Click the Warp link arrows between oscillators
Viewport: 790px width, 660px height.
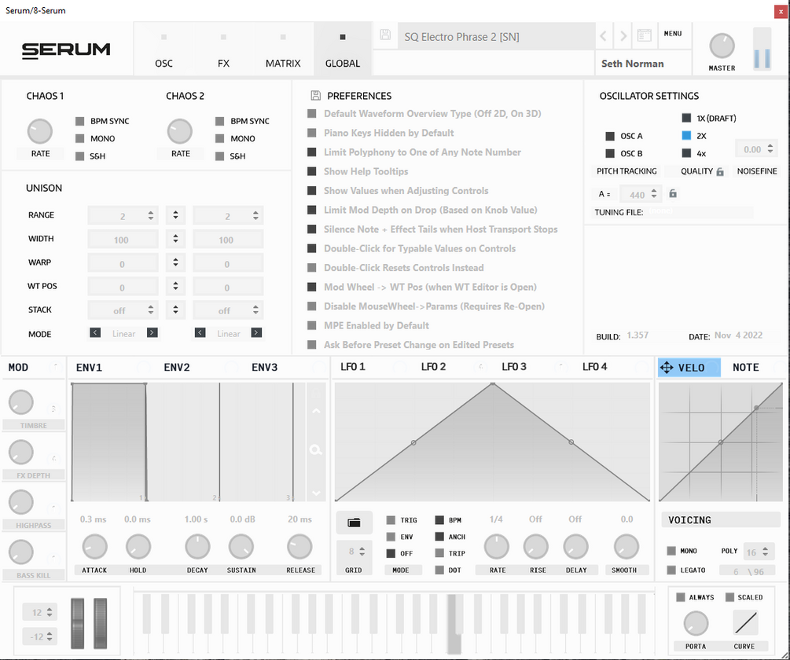(175, 262)
